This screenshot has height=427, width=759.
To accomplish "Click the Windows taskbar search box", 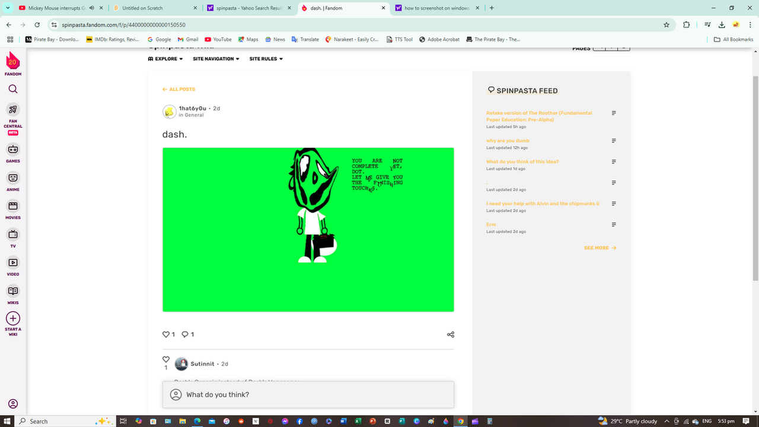I will point(65,421).
